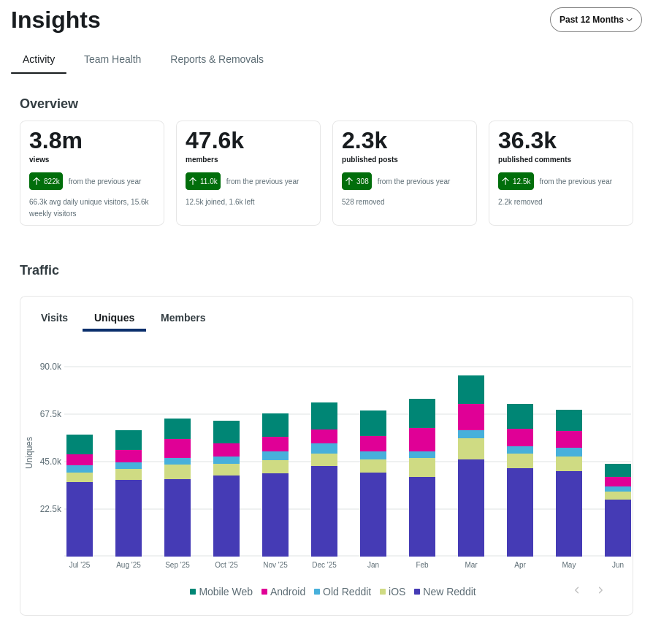Click the Nov '25 axis label
The width and height of the screenshot is (653, 634).
click(275, 565)
